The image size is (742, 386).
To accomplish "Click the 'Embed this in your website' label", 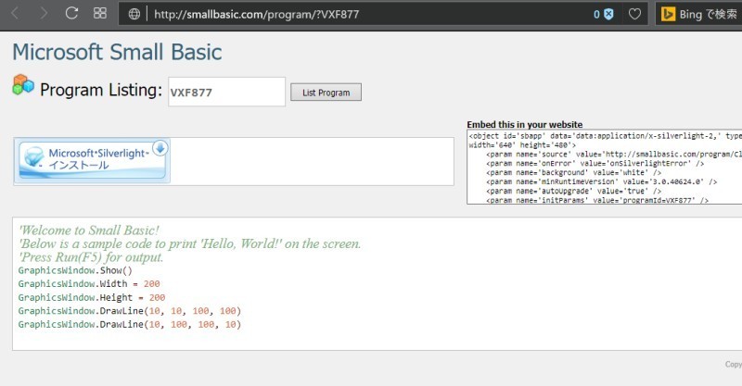I will [525, 124].
